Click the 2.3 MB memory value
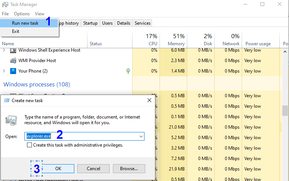 pyautogui.click(x=178, y=61)
